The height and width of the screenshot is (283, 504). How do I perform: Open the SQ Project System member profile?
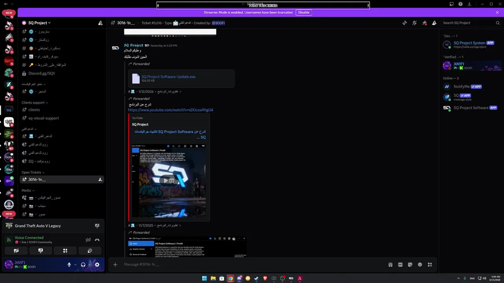point(472,44)
